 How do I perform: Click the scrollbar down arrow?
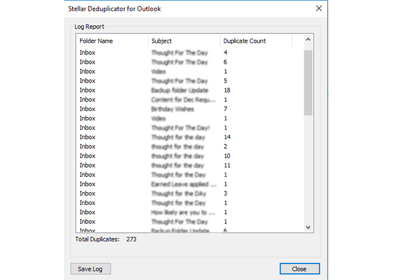coord(308,227)
